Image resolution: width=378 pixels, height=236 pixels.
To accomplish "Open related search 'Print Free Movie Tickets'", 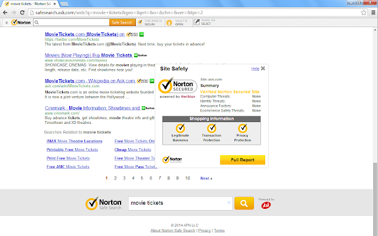I will click(69, 158).
